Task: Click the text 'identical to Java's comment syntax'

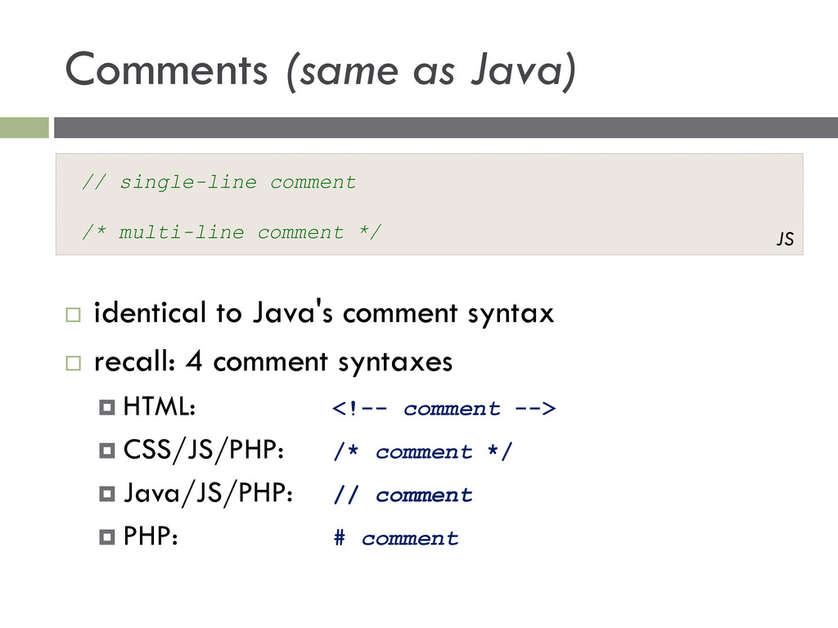Action: 324,313
